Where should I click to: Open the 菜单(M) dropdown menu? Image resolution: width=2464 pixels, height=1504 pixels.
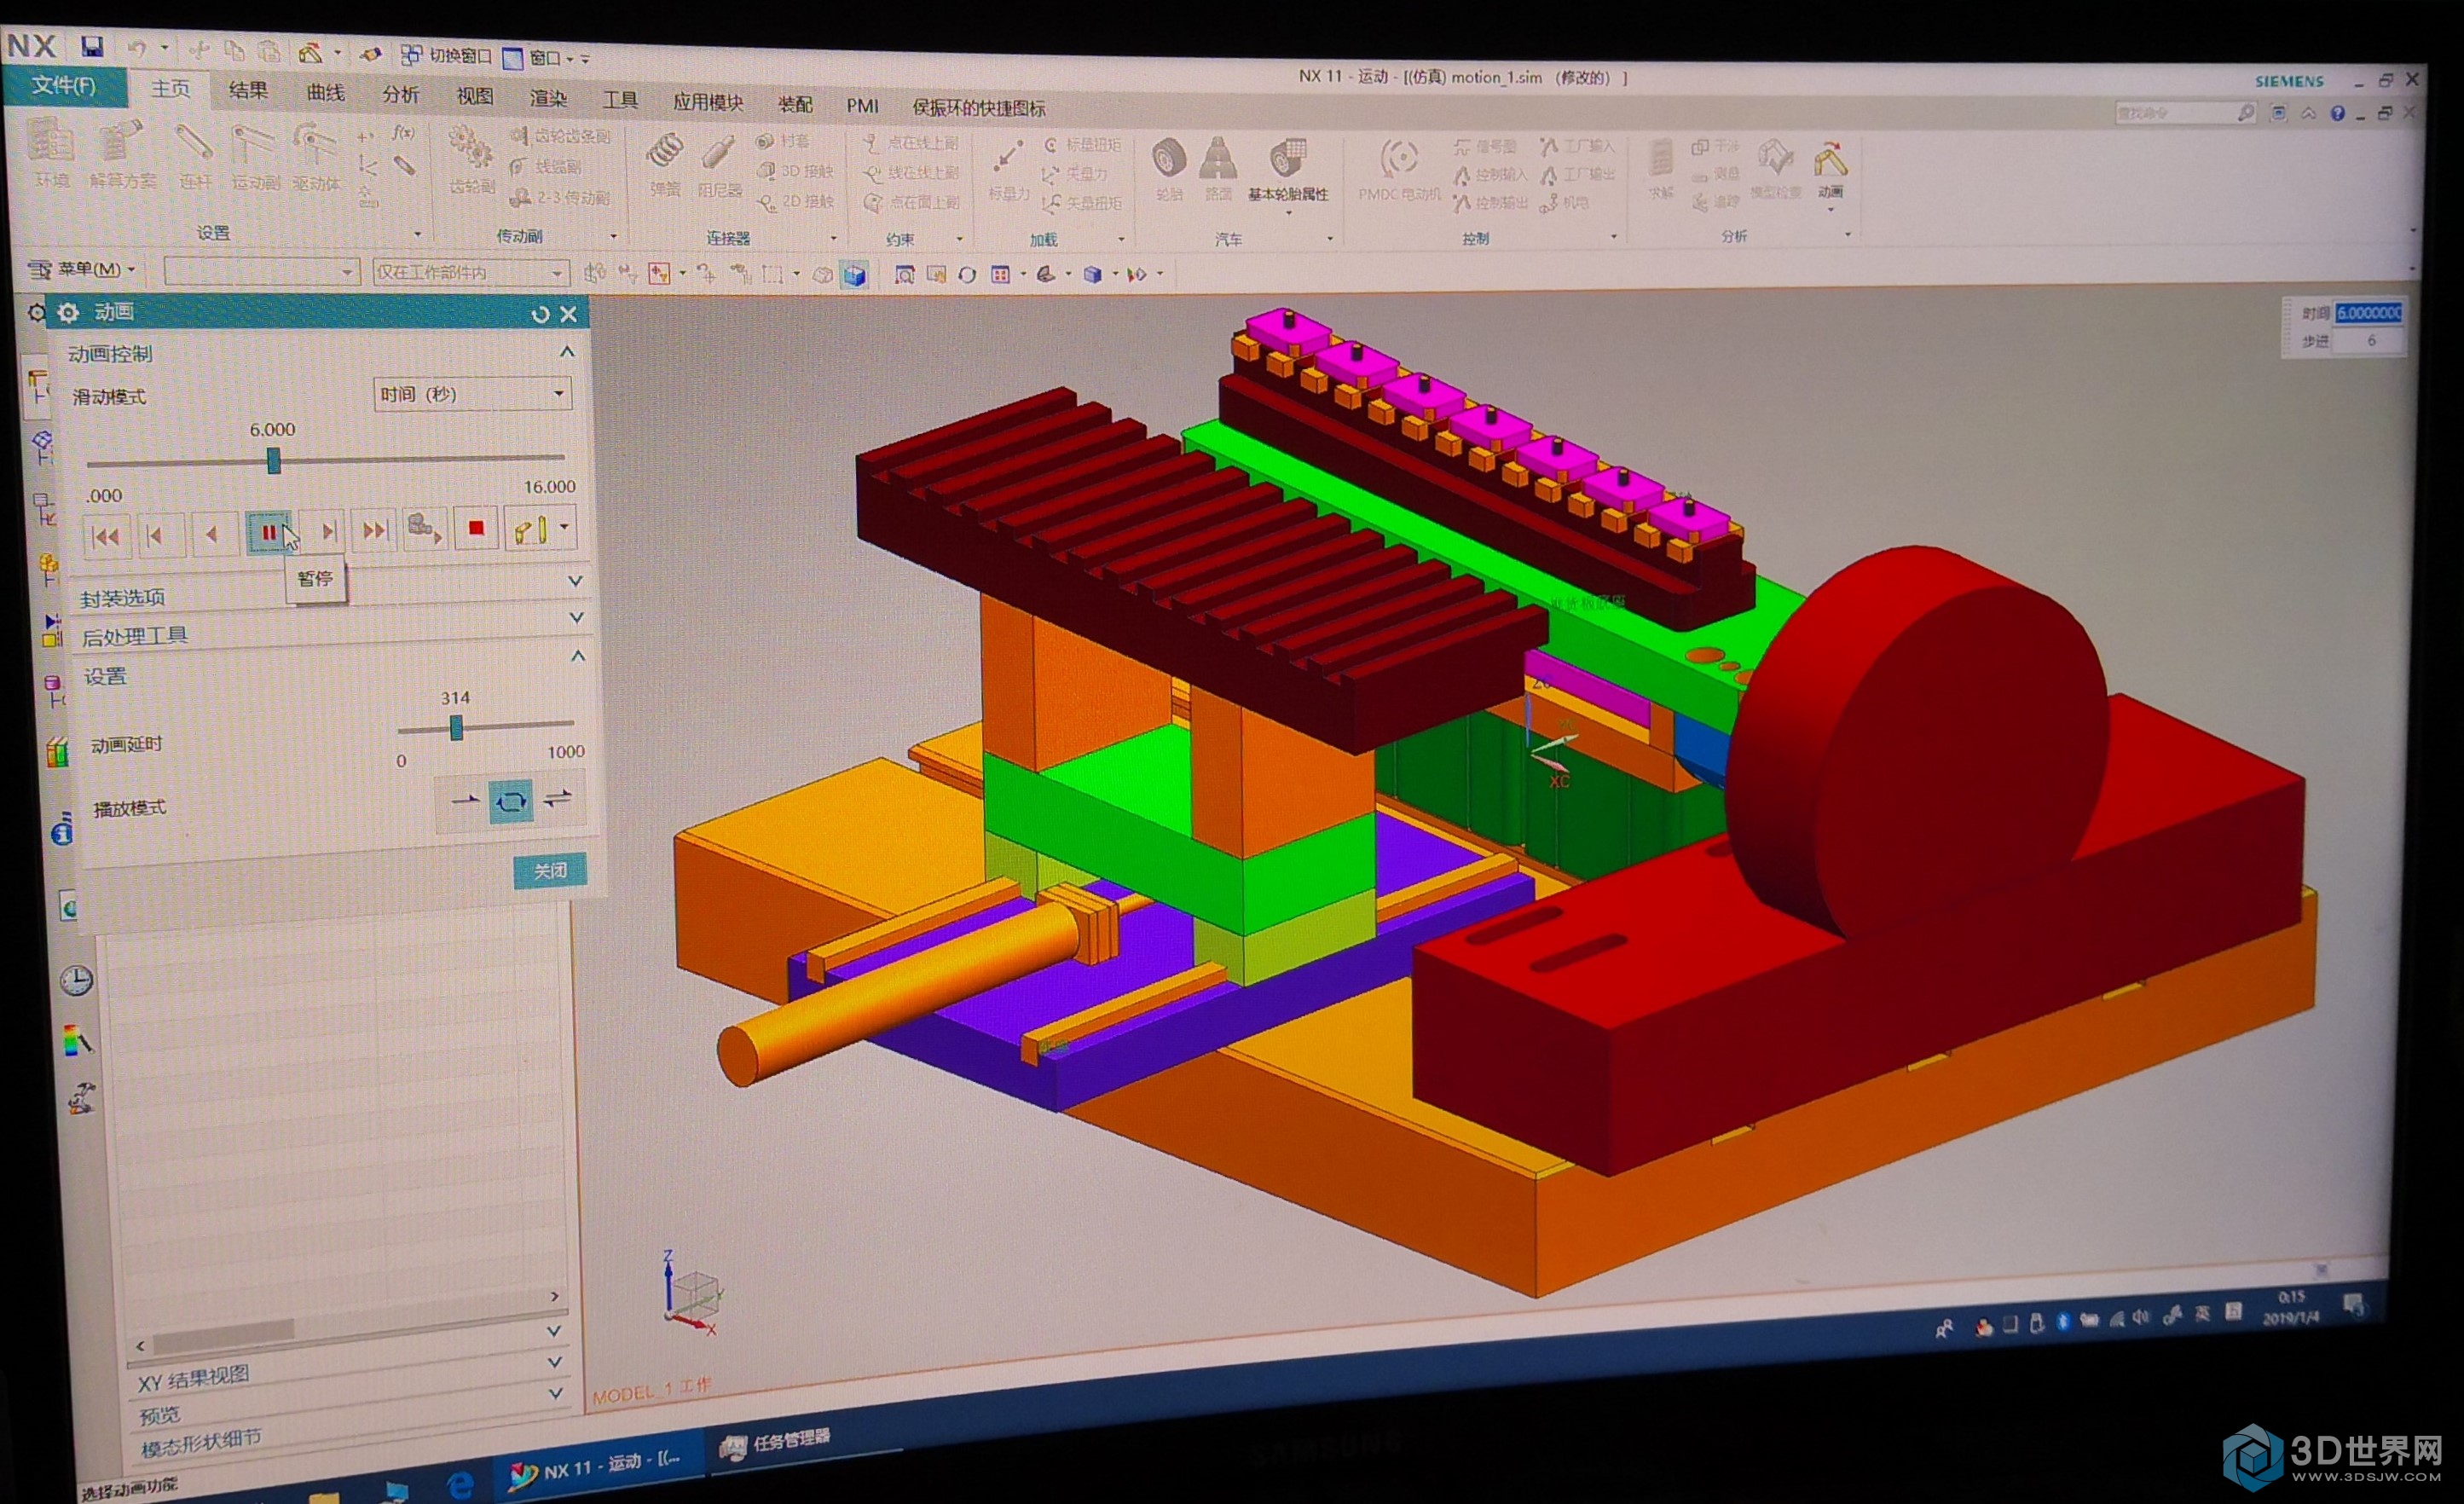pos(81,269)
